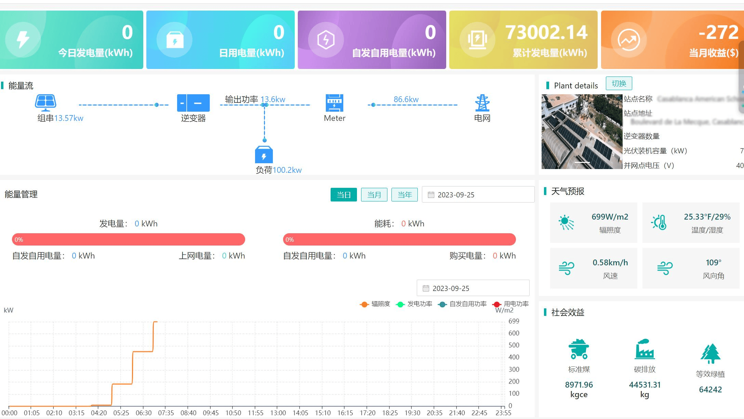Open the chart date picker field
This screenshot has width=744, height=419.
[x=473, y=288]
